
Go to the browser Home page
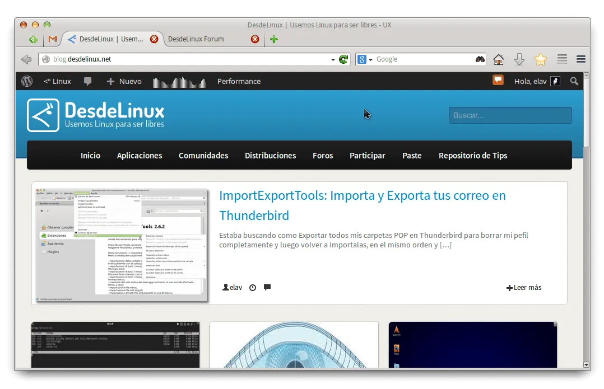[x=499, y=59]
